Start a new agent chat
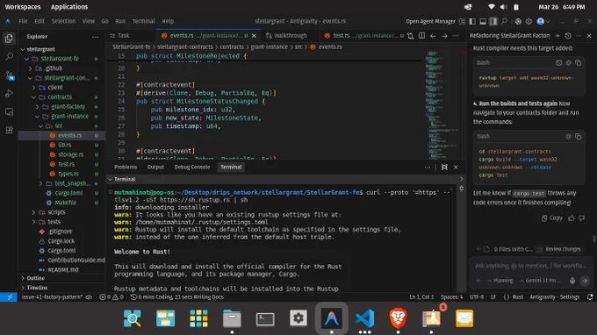597x335 pixels. 557,36
